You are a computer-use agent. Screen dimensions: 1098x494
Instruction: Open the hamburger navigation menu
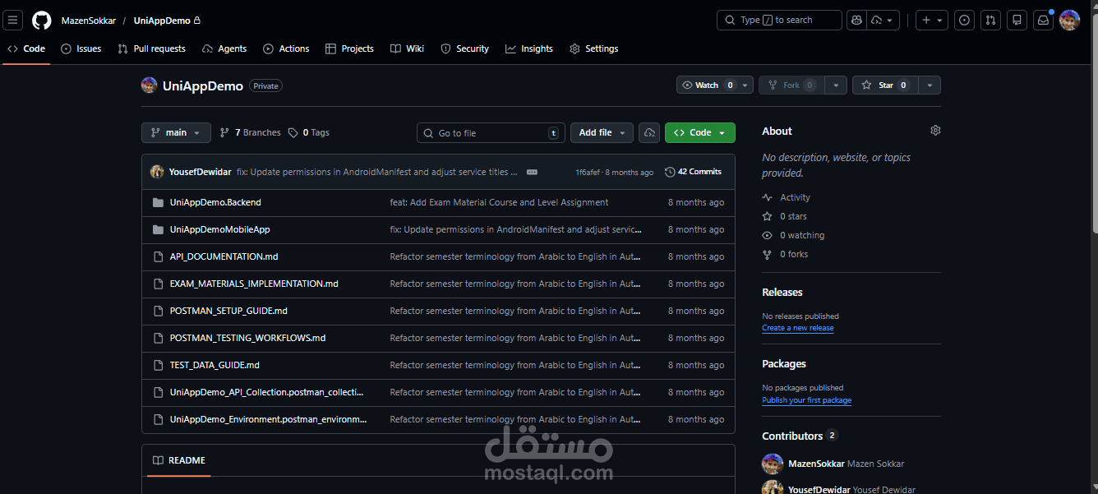point(14,21)
